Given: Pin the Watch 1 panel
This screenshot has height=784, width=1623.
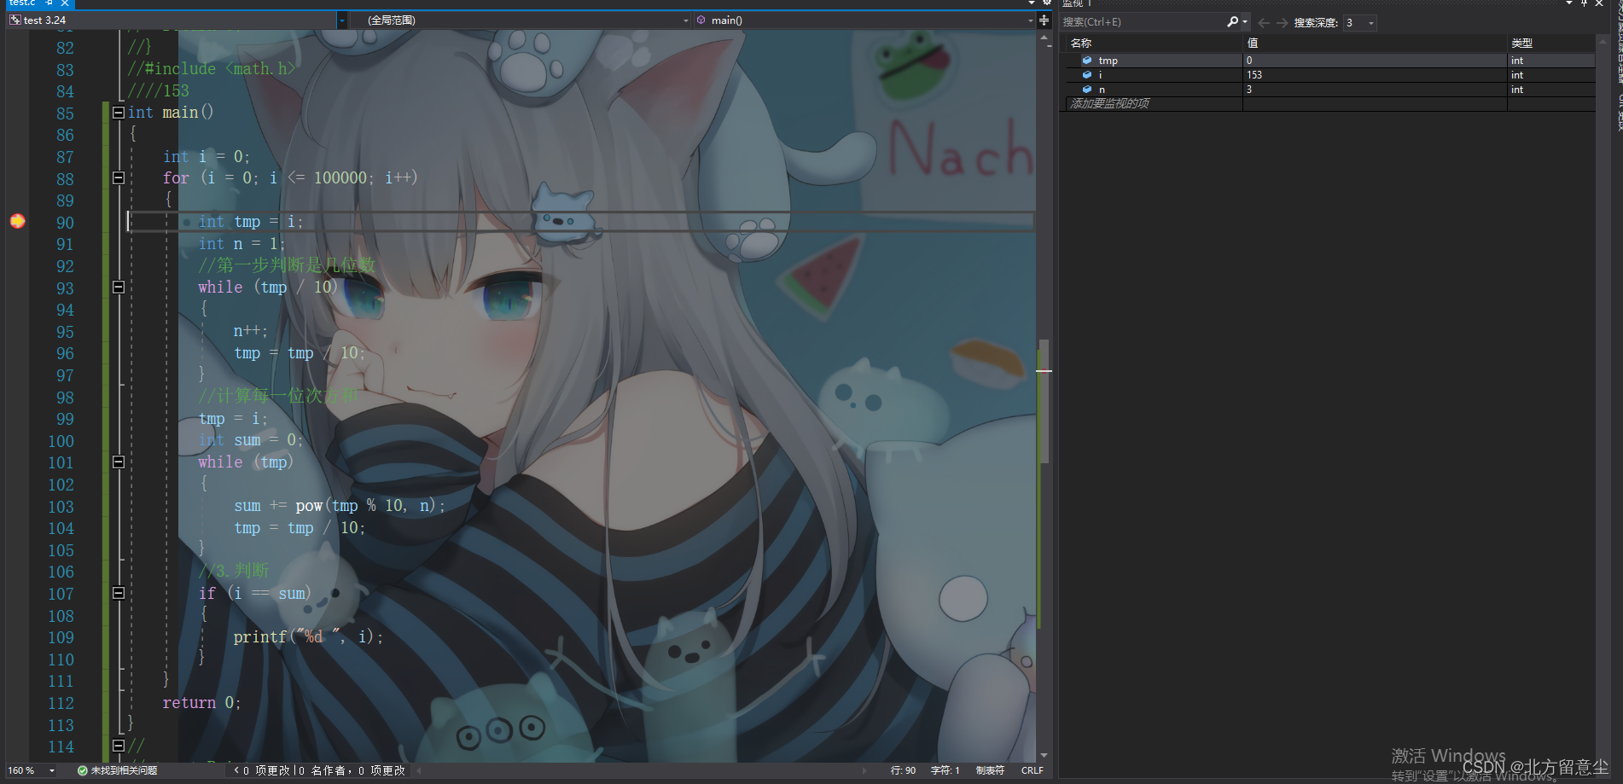Looking at the screenshot, I should click(1585, 3).
